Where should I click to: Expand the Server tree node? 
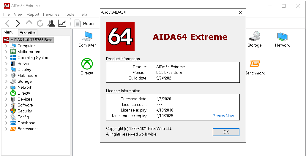click(6, 63)
